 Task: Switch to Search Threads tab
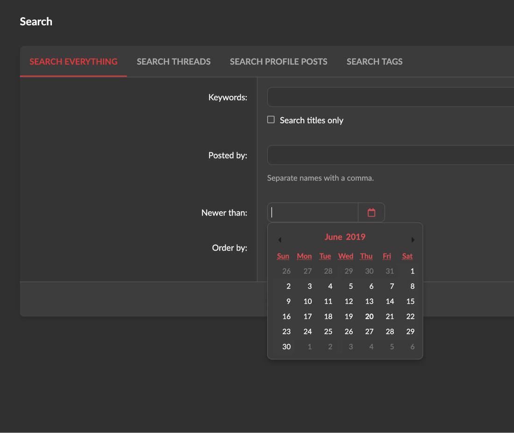[x=173, y=62]
